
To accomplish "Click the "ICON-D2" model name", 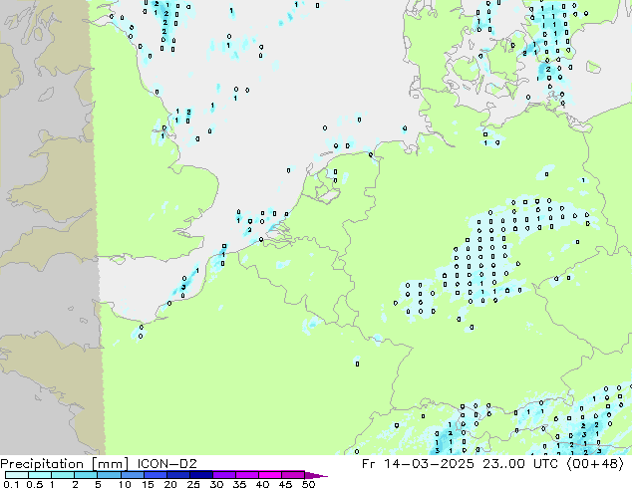I will pyautogui.click(x=166, y=464).
